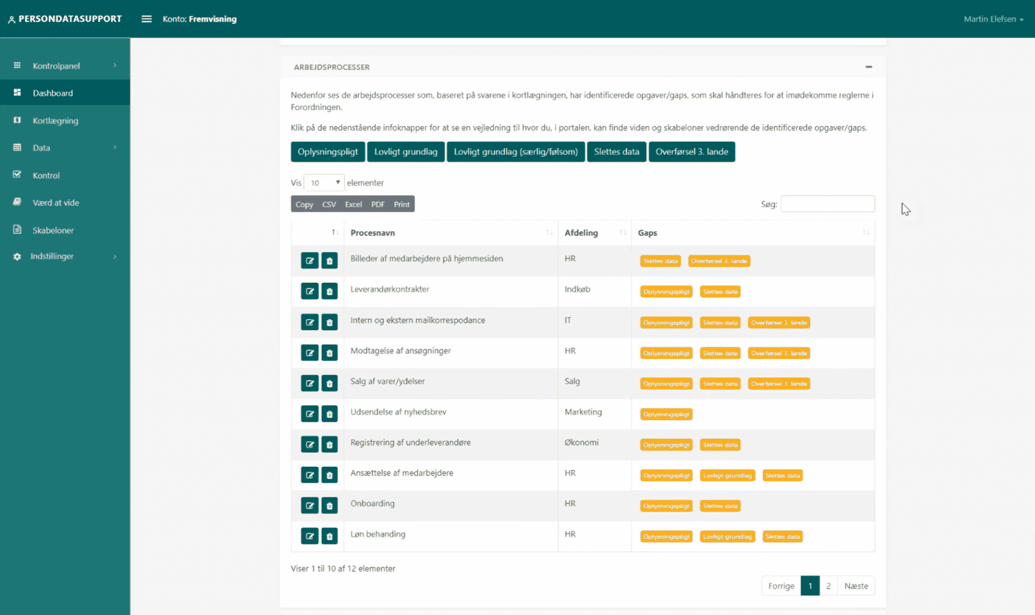The image size is (1035, 615).
Task: Click the Slettes data info button
Action: pyautogui.click(x=617, y=152)
